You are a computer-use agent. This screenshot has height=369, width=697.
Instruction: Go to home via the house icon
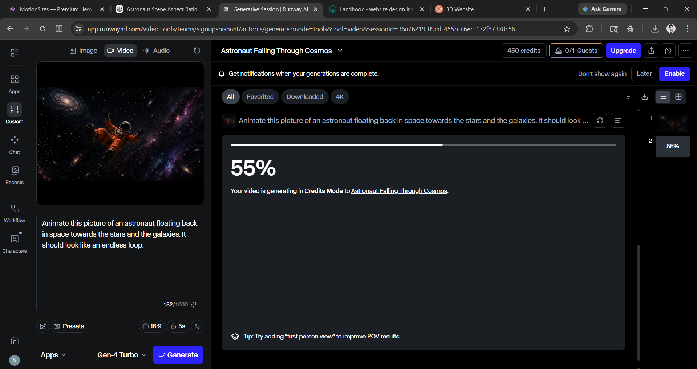[x=15, y=340]
